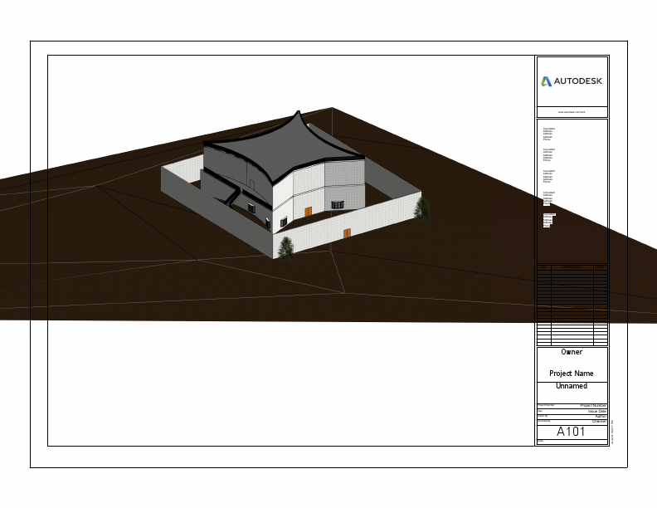This screenshot has height=508, width=657.
Task: Select the tree at the wall's right corner
Action: pos(422,208)
